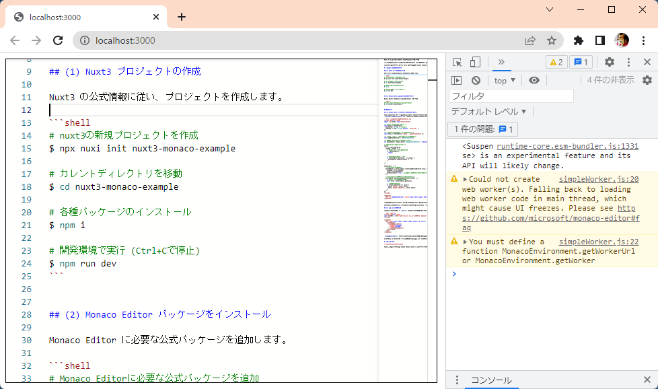The height and width of the screenshot is (389, 658).
Task: Expand the 'Could not create' warning message
Action: (x=465, y=179)
